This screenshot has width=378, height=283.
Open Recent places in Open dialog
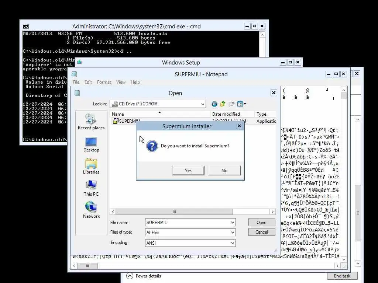91,122
